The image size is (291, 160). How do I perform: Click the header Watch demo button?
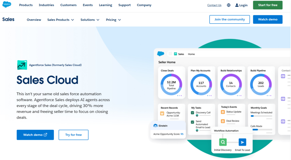pos(268,19)
